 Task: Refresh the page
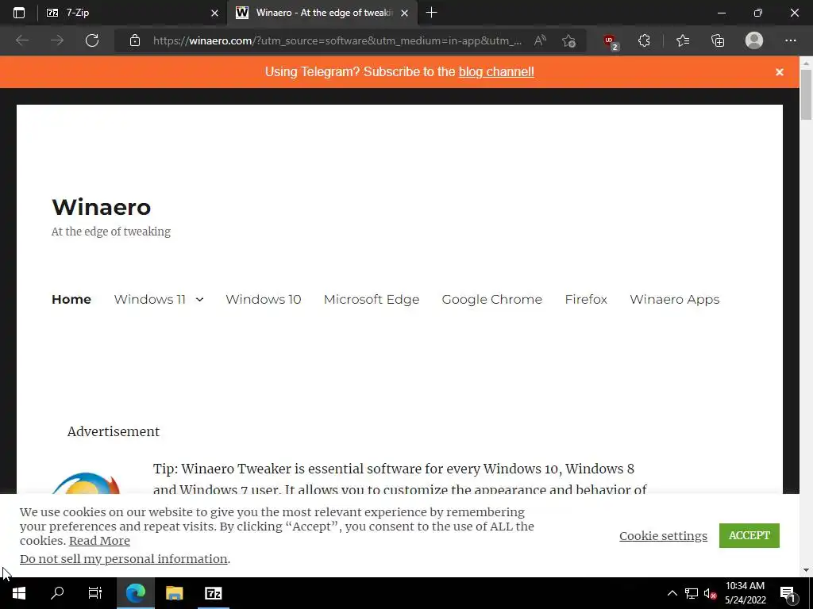click(92, 40)
